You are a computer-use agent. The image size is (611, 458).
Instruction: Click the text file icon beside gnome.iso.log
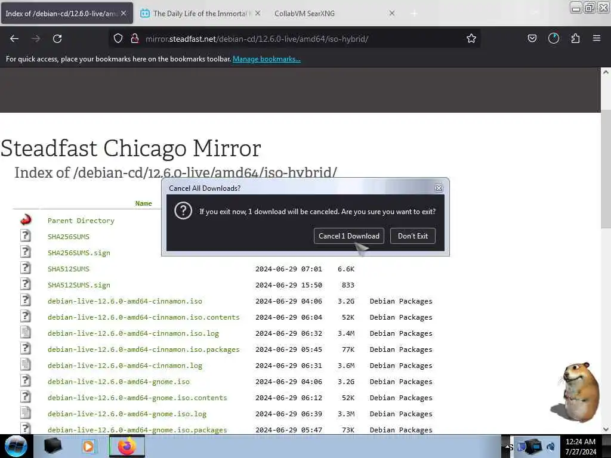(25, 413)
